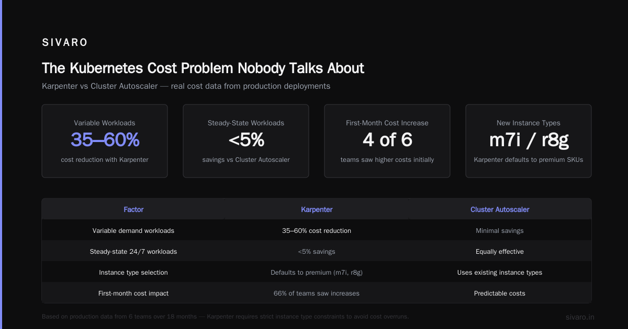Click the footnote starting "Based on production data"
This screenshot has height=329, width=628.
225,316
